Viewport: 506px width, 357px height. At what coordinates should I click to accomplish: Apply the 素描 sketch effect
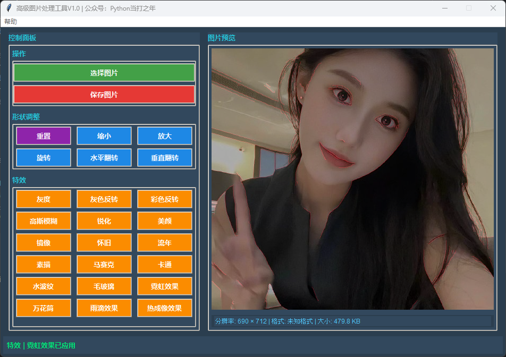click(x=44, y=265)
